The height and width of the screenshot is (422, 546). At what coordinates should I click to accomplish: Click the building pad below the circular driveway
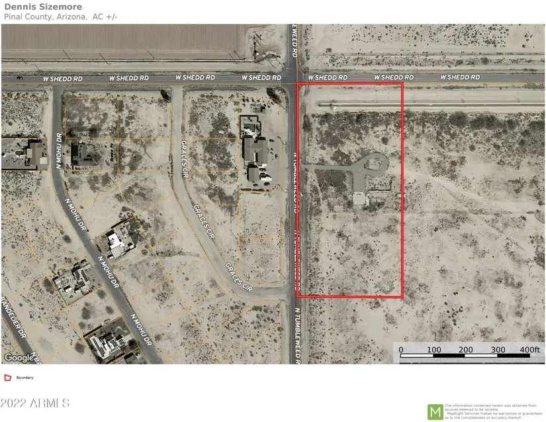tap(361, 198)
